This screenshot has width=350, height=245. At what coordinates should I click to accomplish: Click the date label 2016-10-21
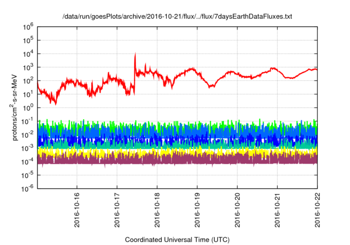coord(277,210)
